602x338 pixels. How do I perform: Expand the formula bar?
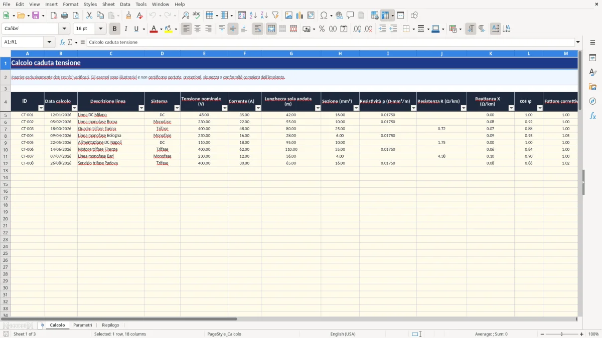point(578,42)
